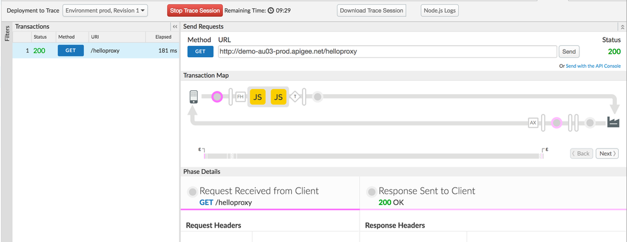Click the T diamond condition icon

pos(295,97)
